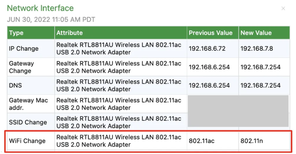This screenshot has width=296, height=154.
Task: Click the Attribute column header
Action: click(x=69, y=33)
